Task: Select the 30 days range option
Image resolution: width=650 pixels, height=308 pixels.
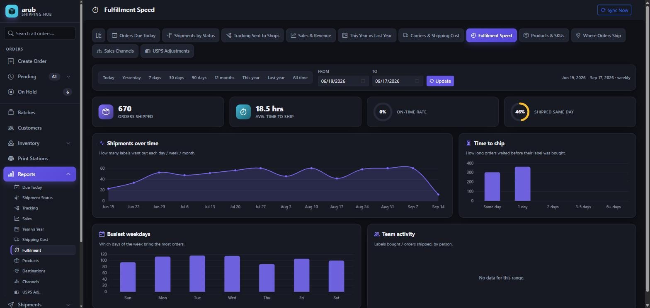Action: (x=176, y=78)
